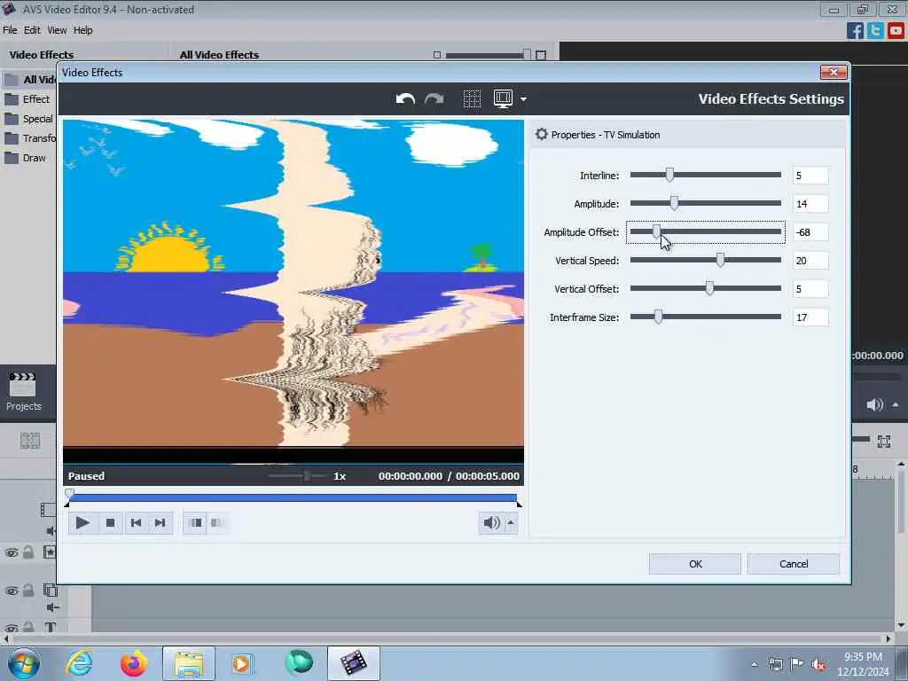Click the storyboard view icon
Screen dimensions: 908x681
[x=30, y=442]
